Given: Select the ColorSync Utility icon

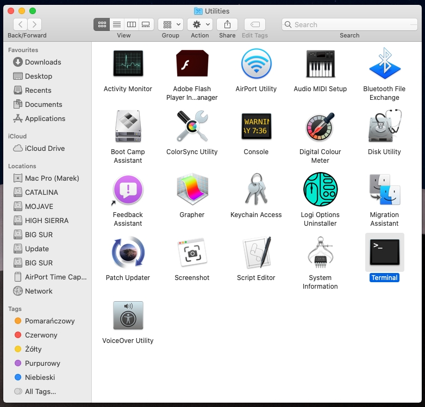Looking at the screenshot, I should click(x=192, y=126).
